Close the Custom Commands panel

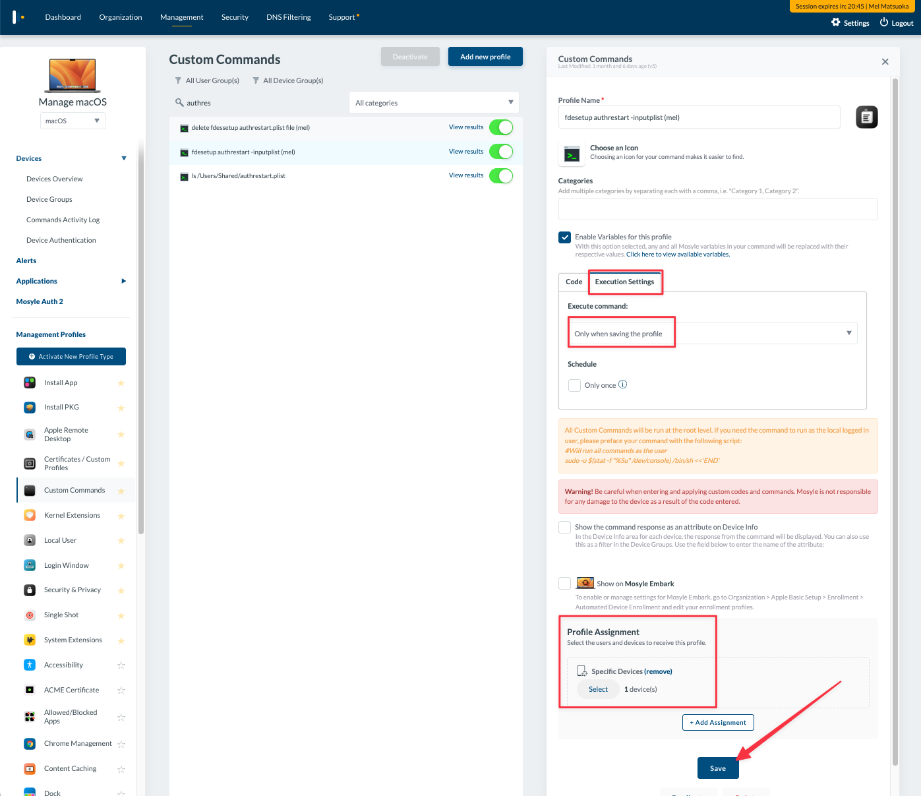[x=885, y=61]
